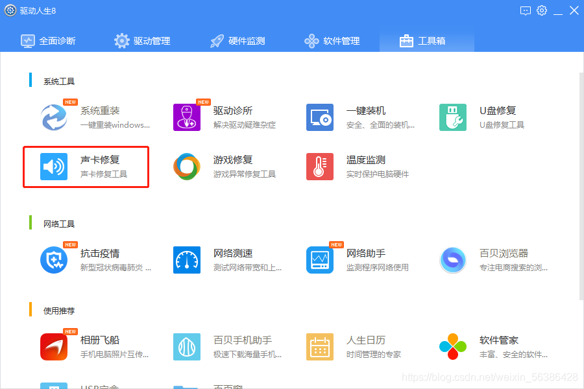Click the 人生日历 title text

click(x=366, y=340)
